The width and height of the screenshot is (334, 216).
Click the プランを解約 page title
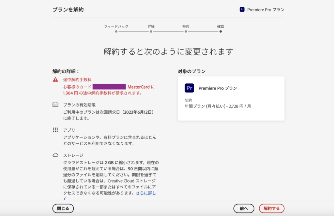[68, 9]
